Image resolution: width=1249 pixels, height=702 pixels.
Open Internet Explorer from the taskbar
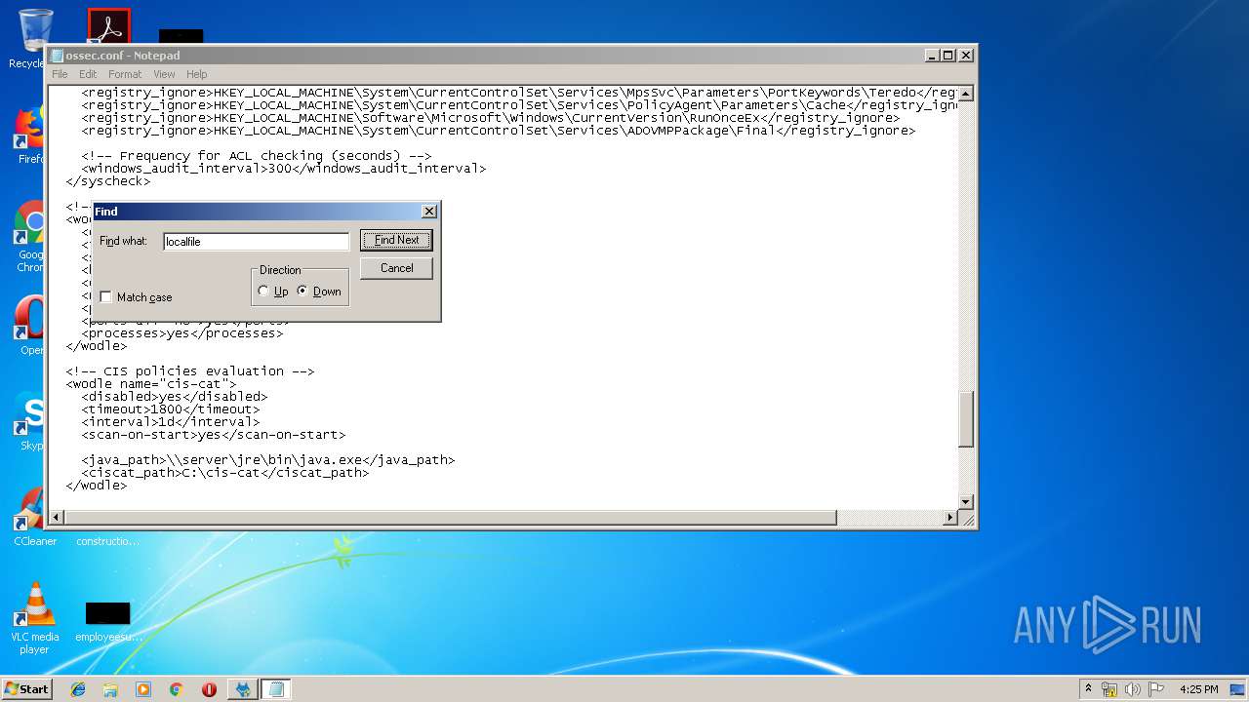click(x=78, y=689)
